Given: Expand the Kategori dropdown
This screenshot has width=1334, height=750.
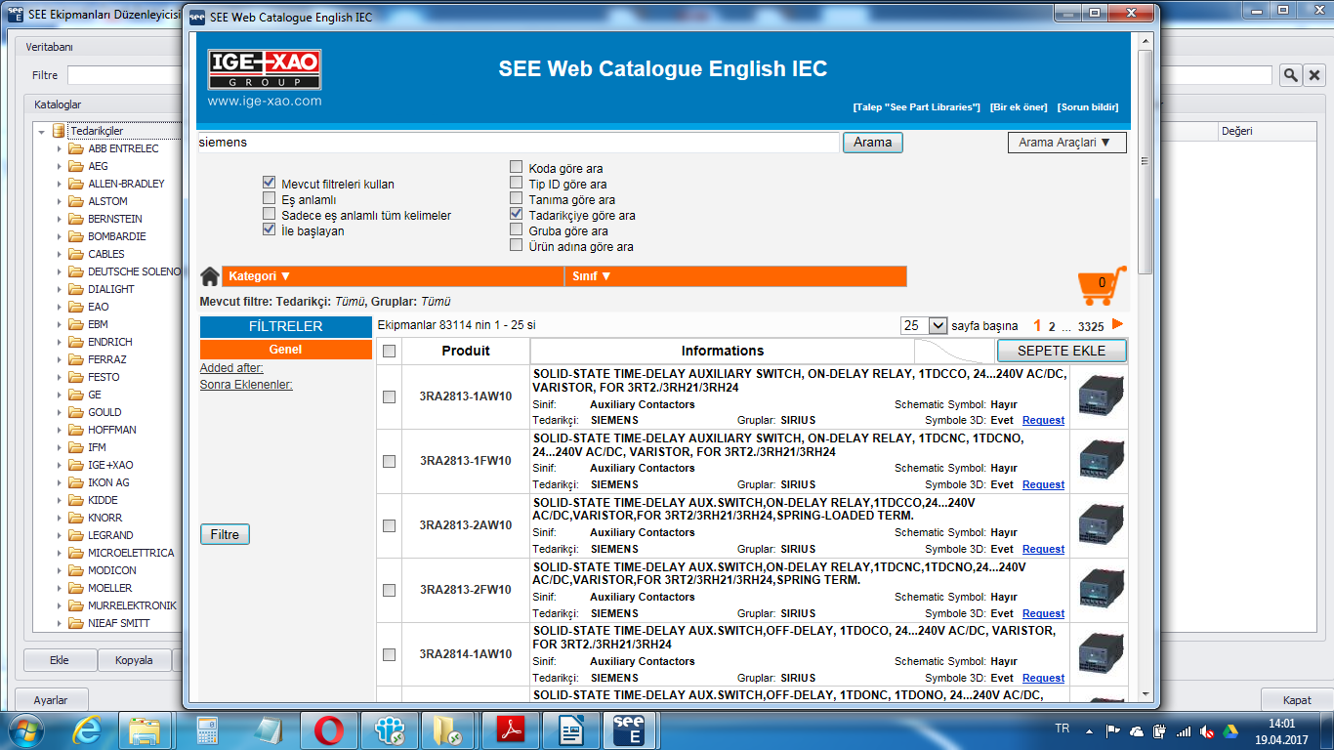Looking at the screenshot, I should (x=393, y=276).
